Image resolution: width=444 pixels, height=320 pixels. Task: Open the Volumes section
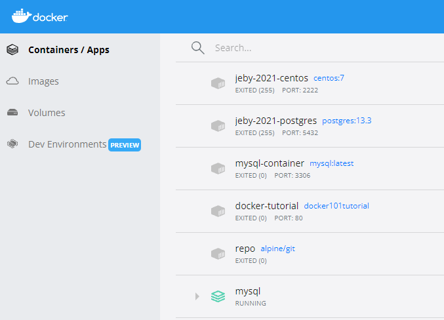pyautogui.click(x=47, y=113)
